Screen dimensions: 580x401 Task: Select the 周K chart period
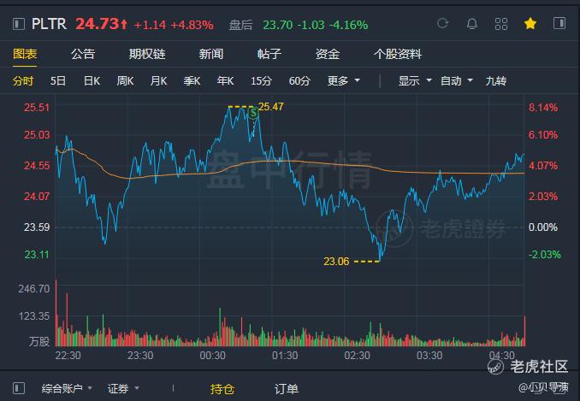pos(125,80)
